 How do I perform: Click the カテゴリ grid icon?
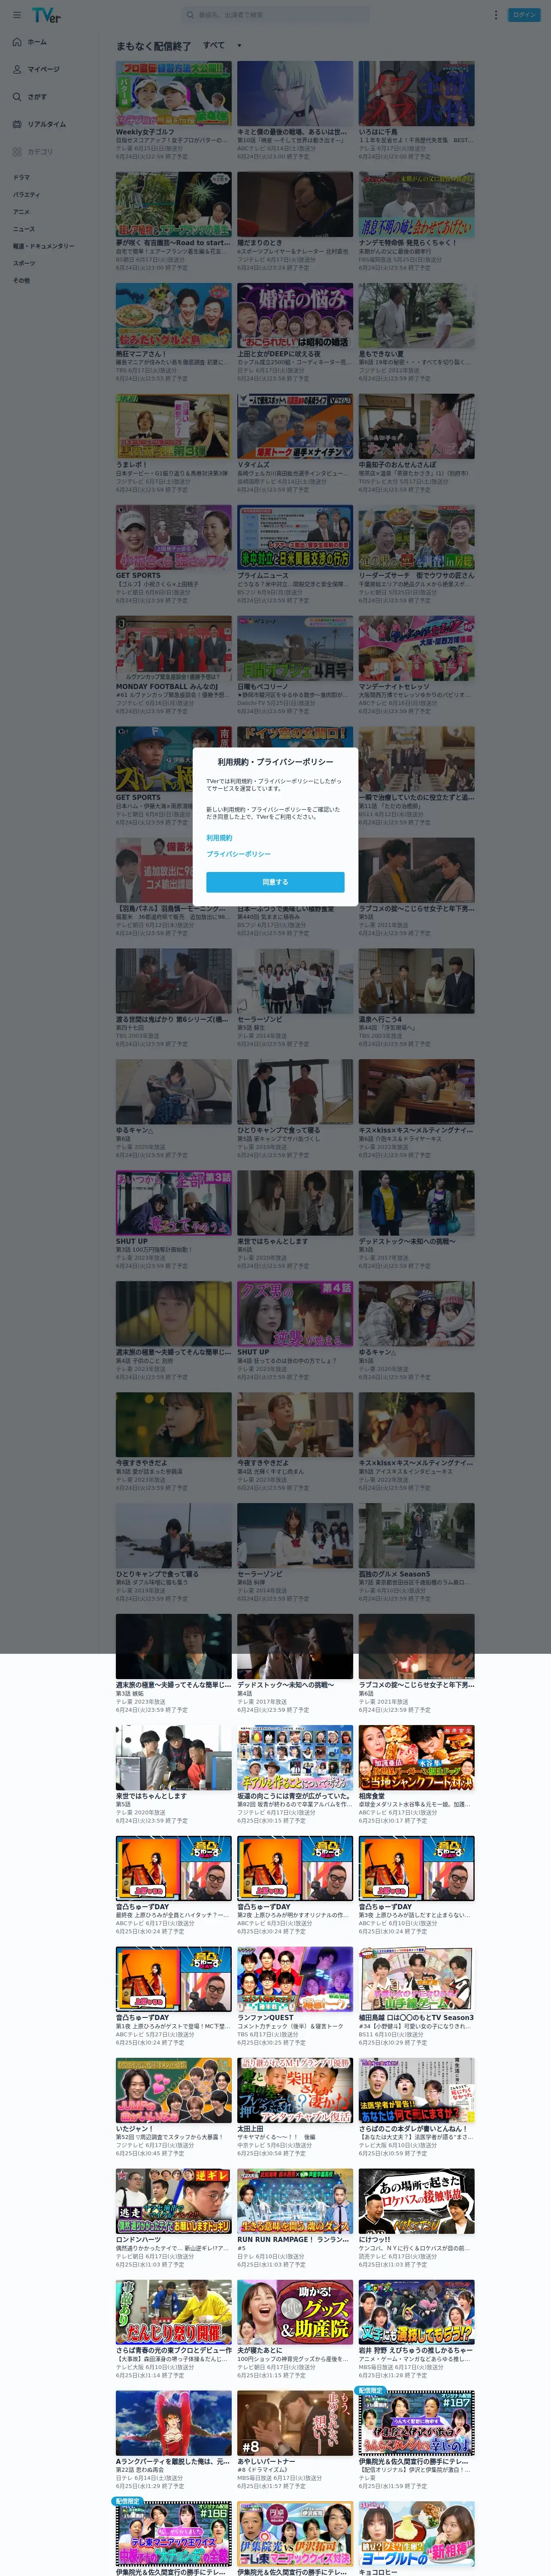click(x=17, y=152)
